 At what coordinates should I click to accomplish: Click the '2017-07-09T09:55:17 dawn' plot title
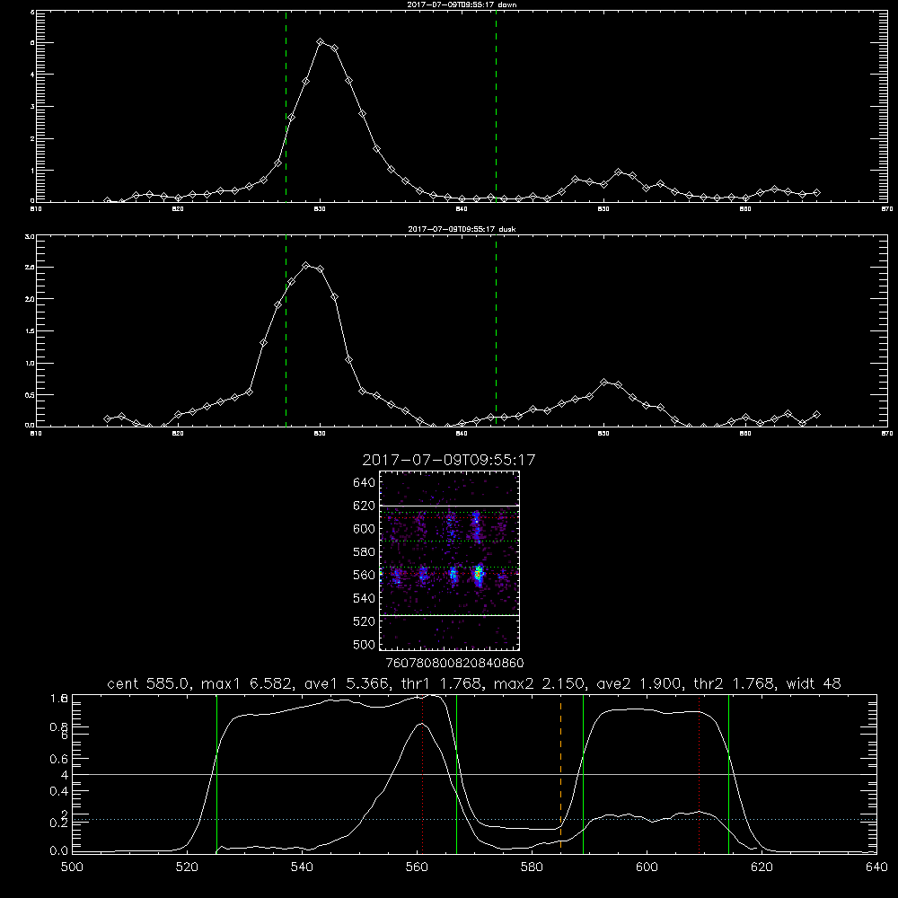tap(462, 4)
